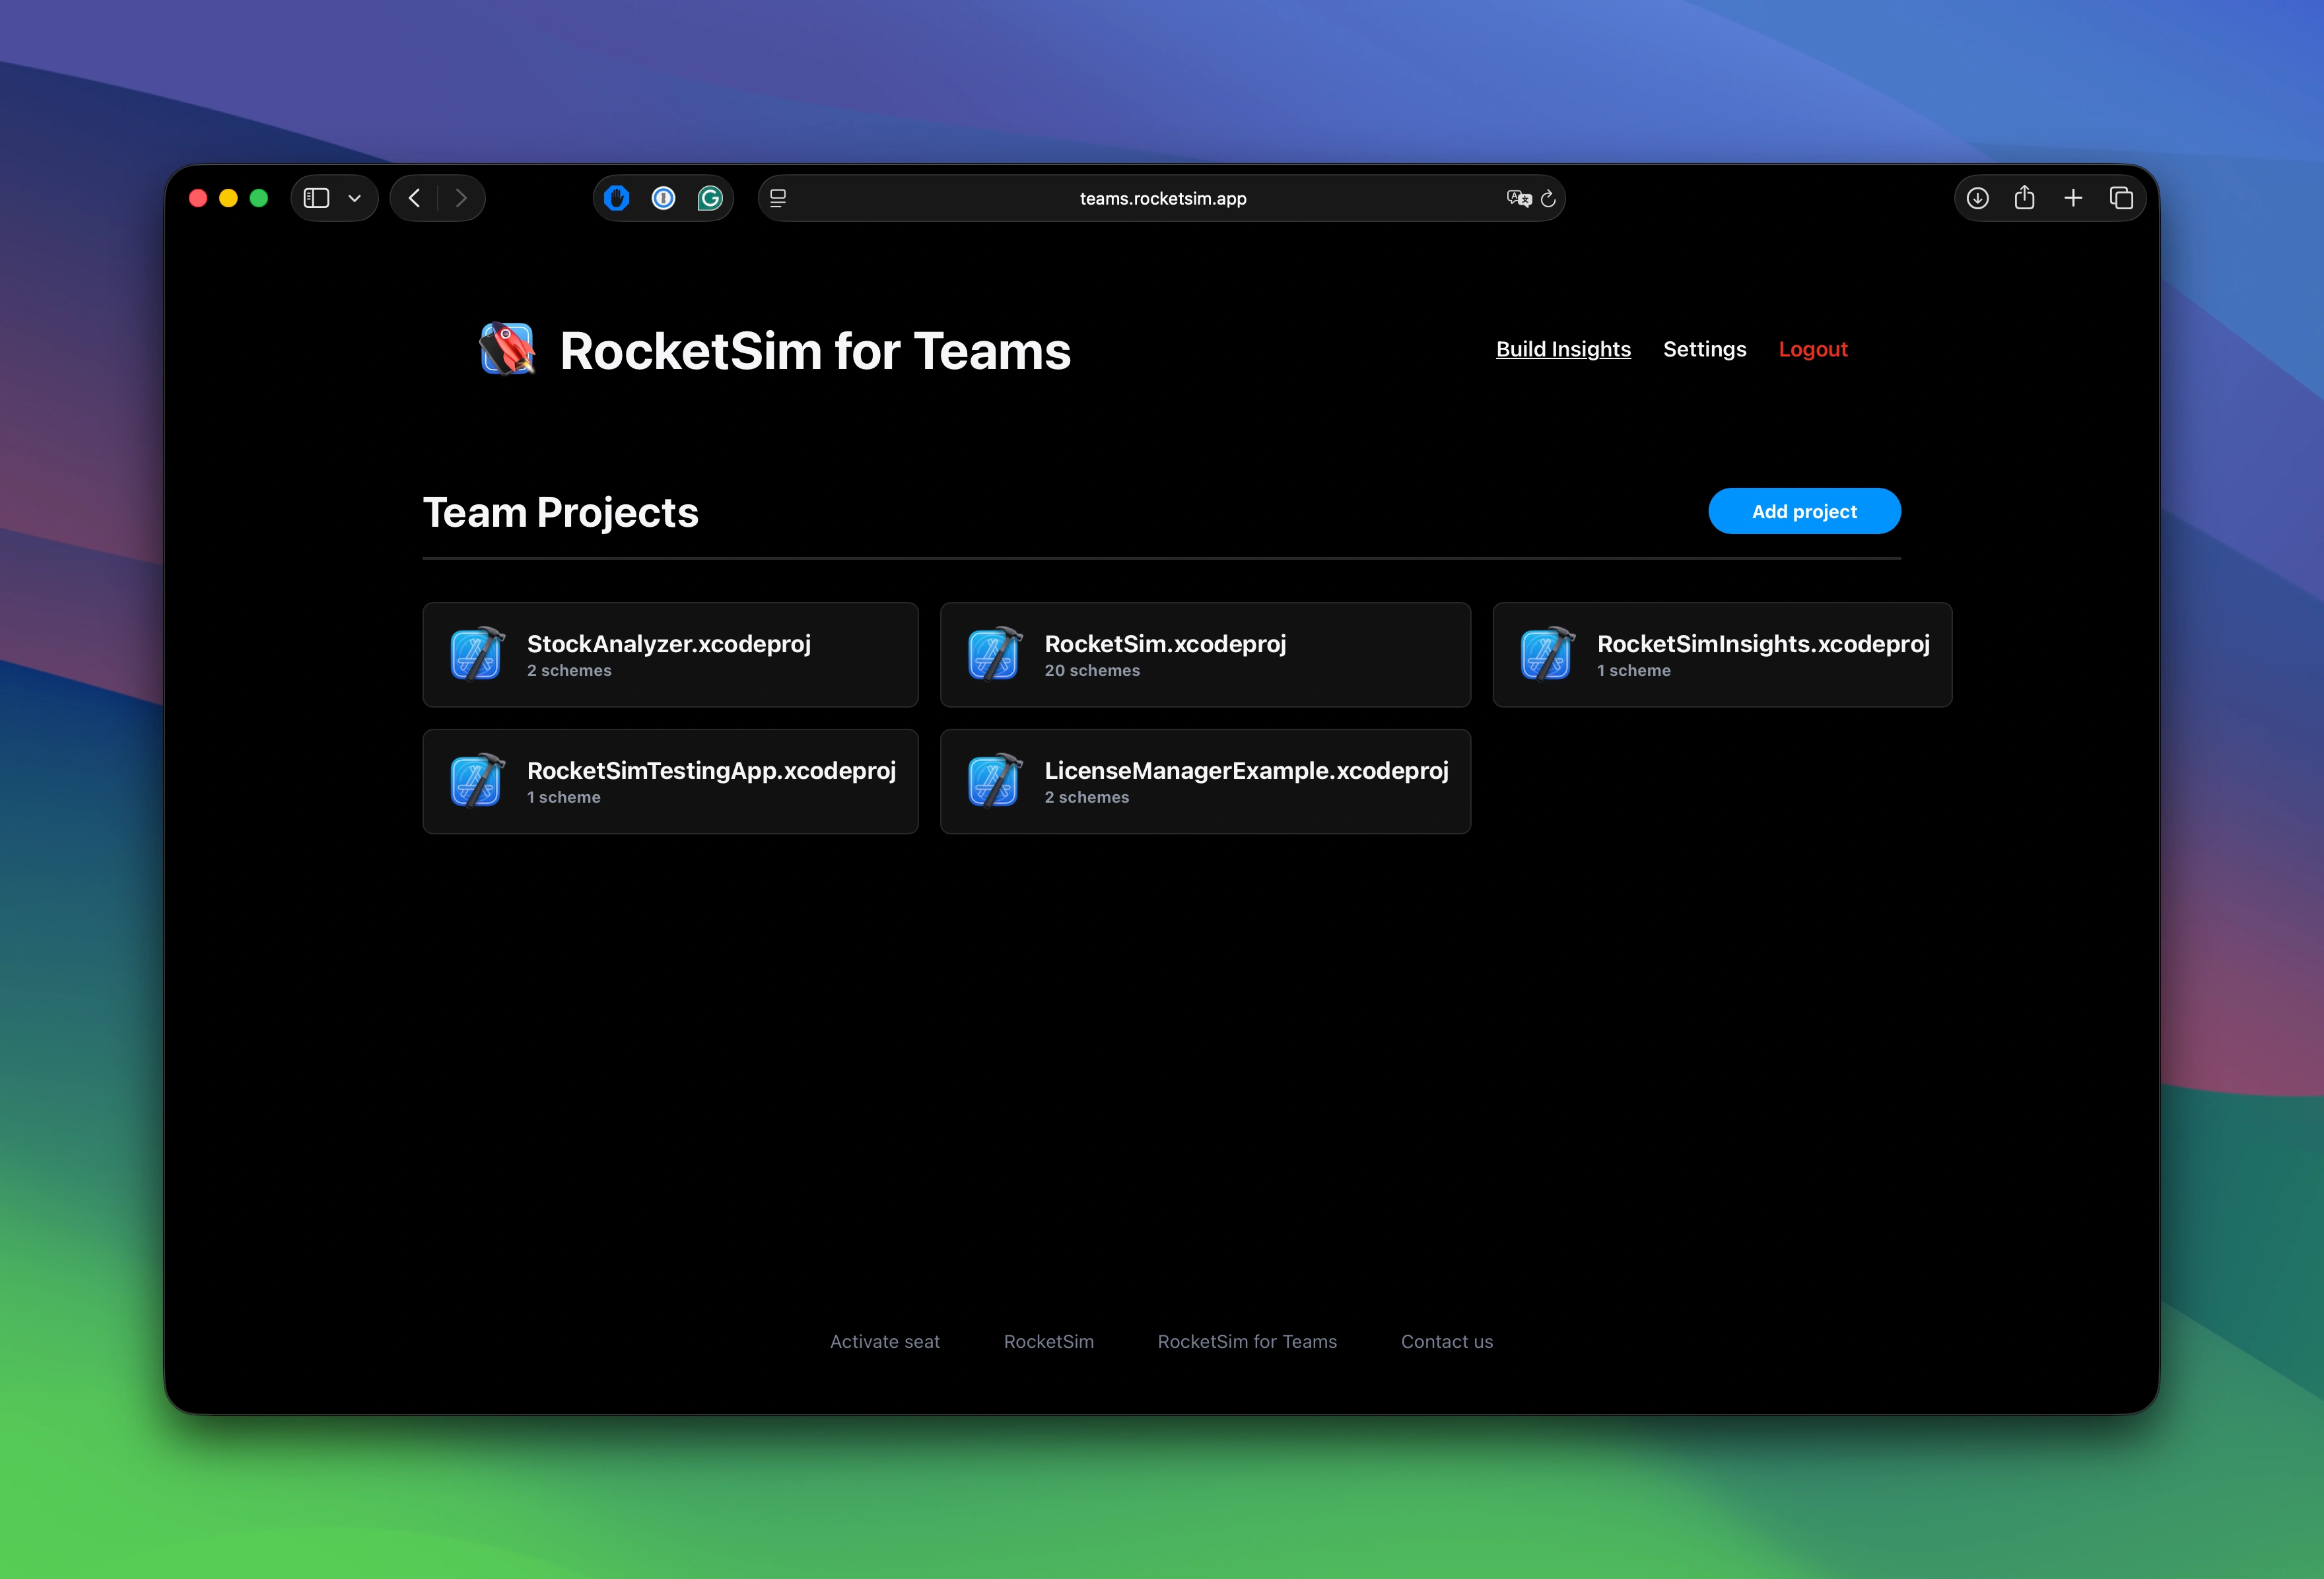Click the Share icon in the toolbar
The image size is (2324, 1579).
[x=2025, y=198]
